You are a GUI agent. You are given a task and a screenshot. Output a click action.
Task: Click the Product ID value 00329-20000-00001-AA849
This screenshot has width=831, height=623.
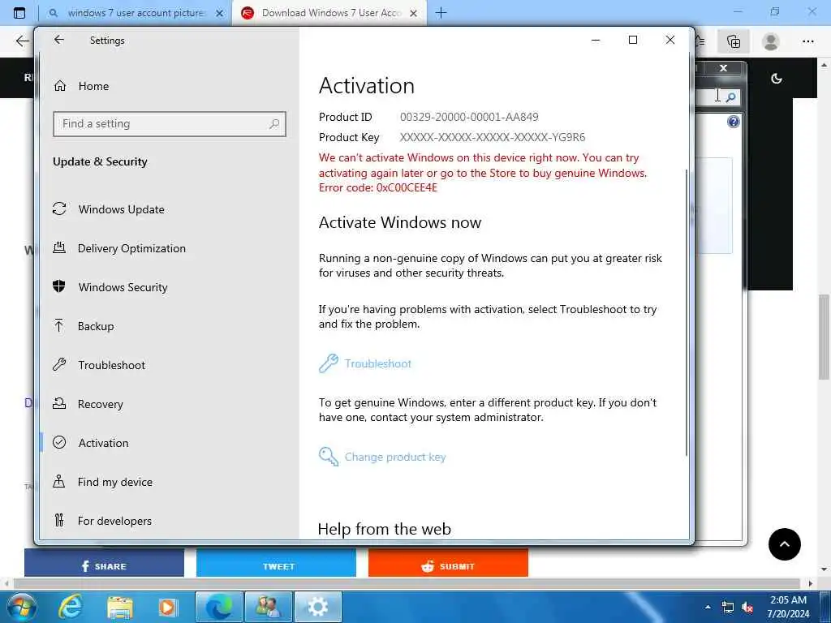click(x=469, y=117)
